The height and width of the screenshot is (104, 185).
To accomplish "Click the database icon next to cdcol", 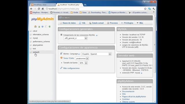I will click(x=31, y=31).
